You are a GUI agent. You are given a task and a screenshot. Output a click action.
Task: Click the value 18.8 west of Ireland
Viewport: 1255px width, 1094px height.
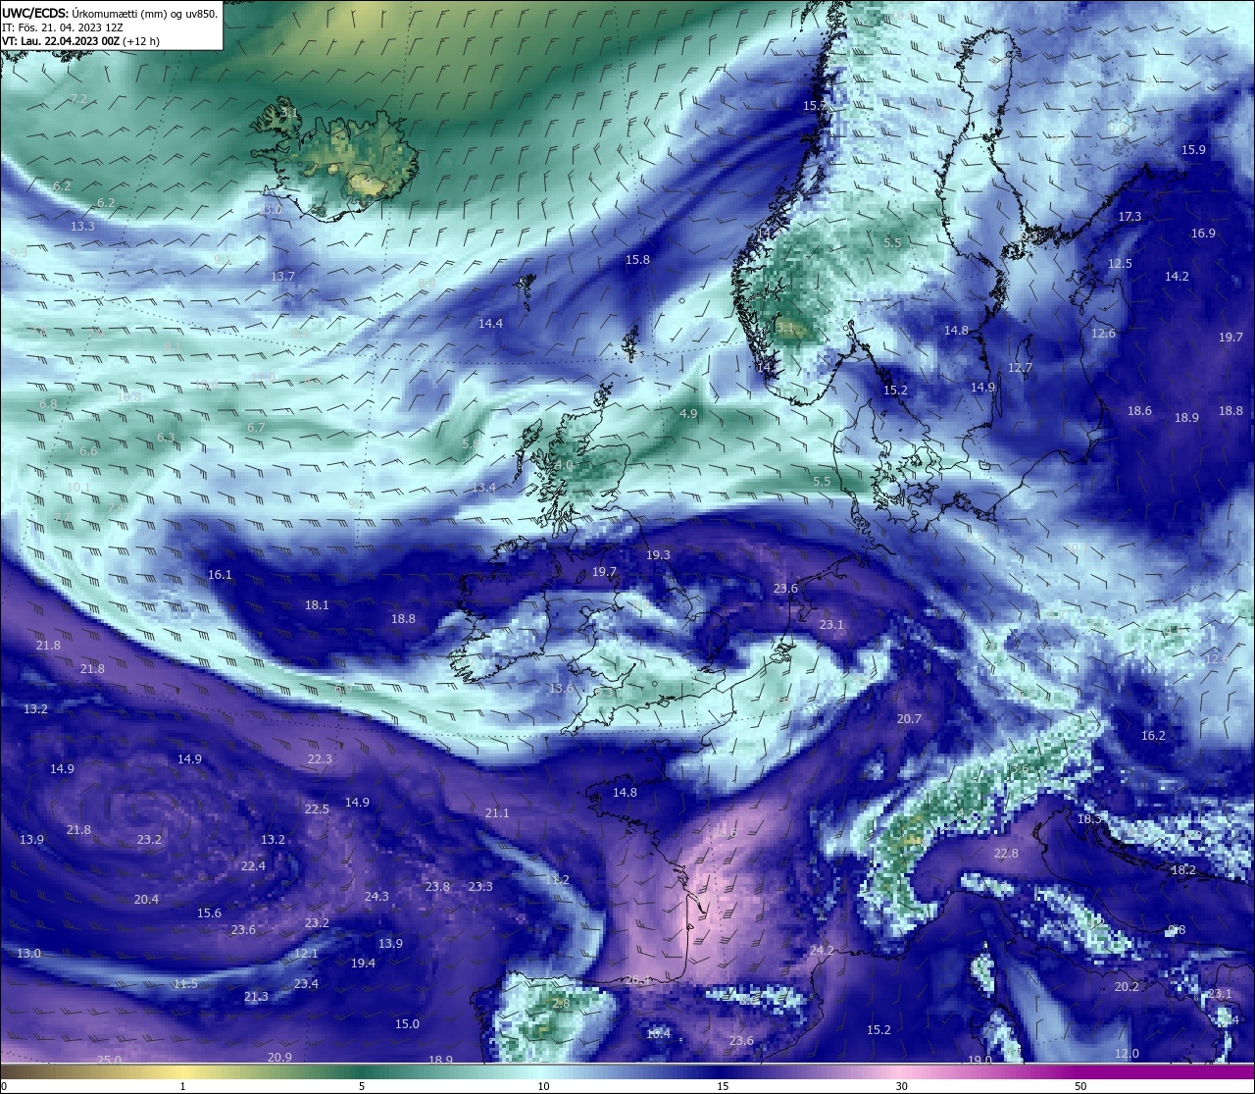(403, 619)
